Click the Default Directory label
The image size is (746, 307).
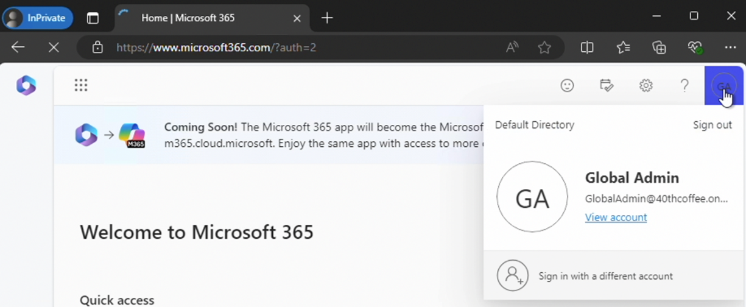[x=534, y=125]
